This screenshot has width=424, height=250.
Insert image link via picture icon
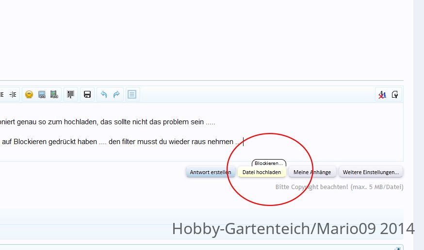tap(42, 95)
